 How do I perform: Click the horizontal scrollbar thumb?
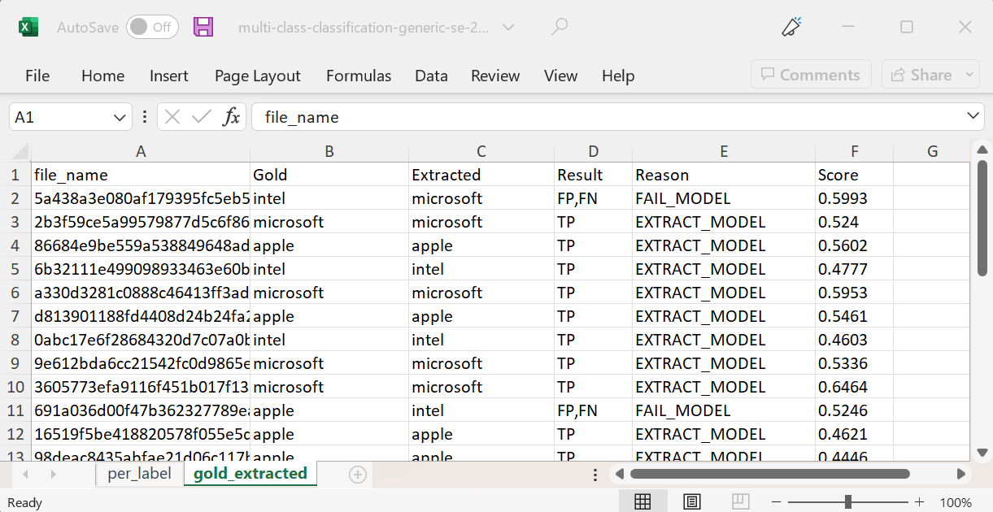[769, 474]
